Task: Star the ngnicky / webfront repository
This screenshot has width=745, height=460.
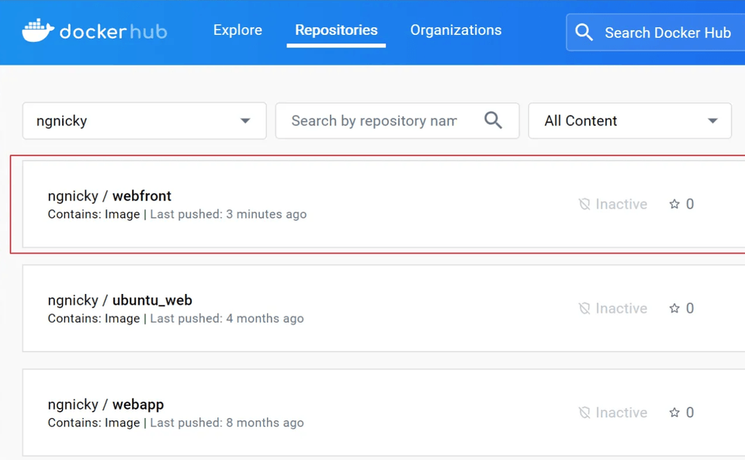Action: click(674, 204)
